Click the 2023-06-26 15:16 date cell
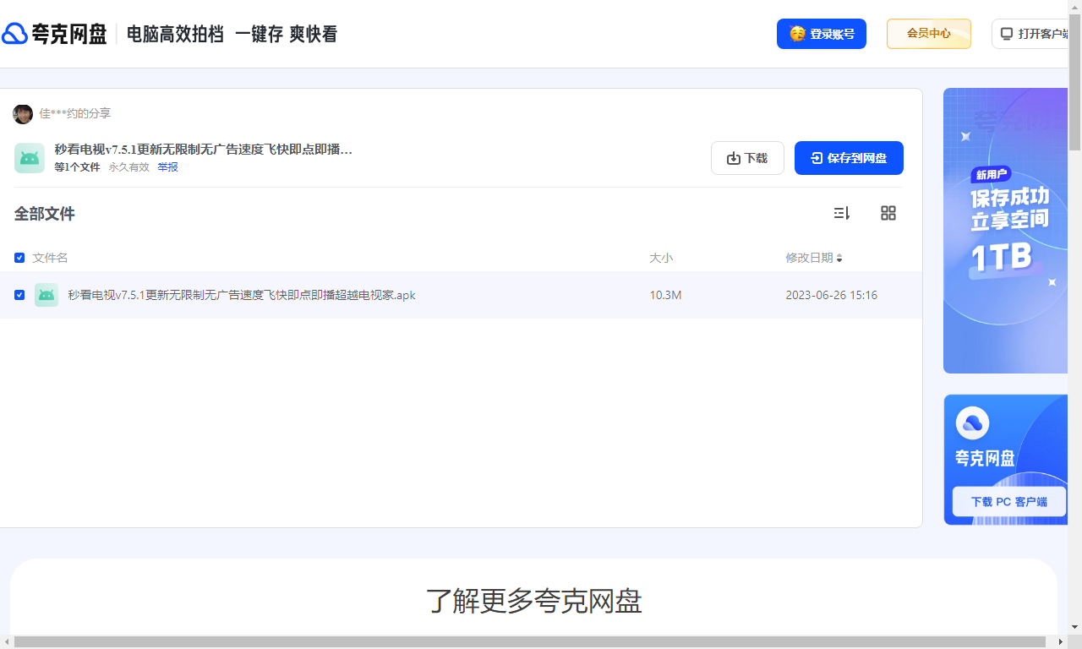The image size is (1082, 649). point(832,295)
